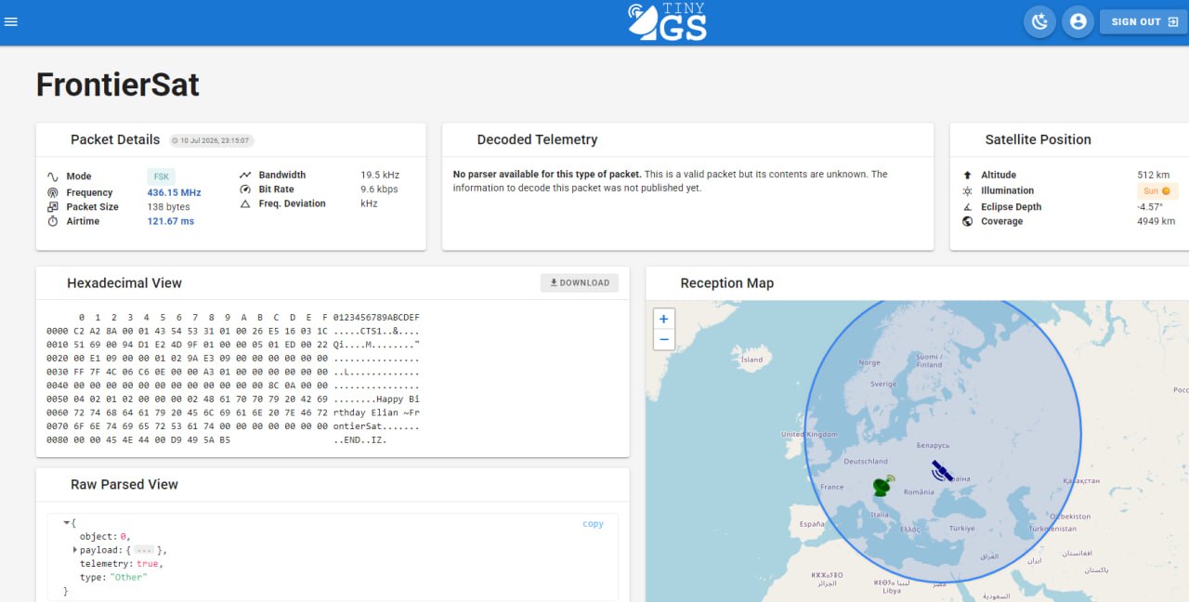This screenshot has width=1189, height=602.
Task: Click the Hexadecimal View heading
Action: tap(124, 283)
